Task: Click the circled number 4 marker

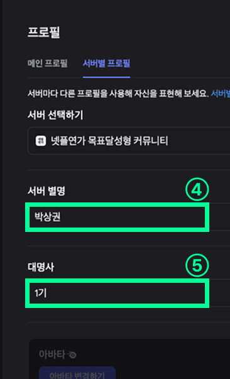Action: pos(197,190)
